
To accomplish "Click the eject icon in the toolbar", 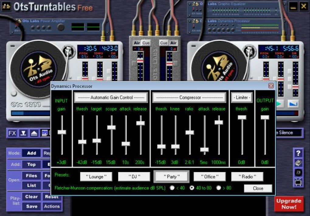I will [x=34, y=133].
